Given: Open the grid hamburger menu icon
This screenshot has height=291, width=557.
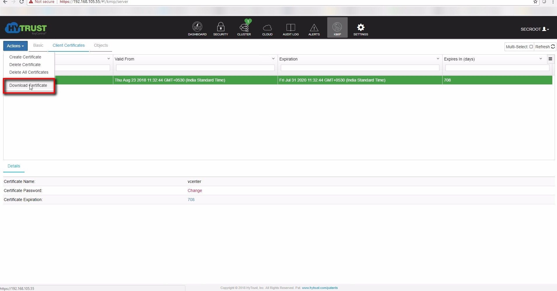Looking at the screenshot, I should (550, 59).
